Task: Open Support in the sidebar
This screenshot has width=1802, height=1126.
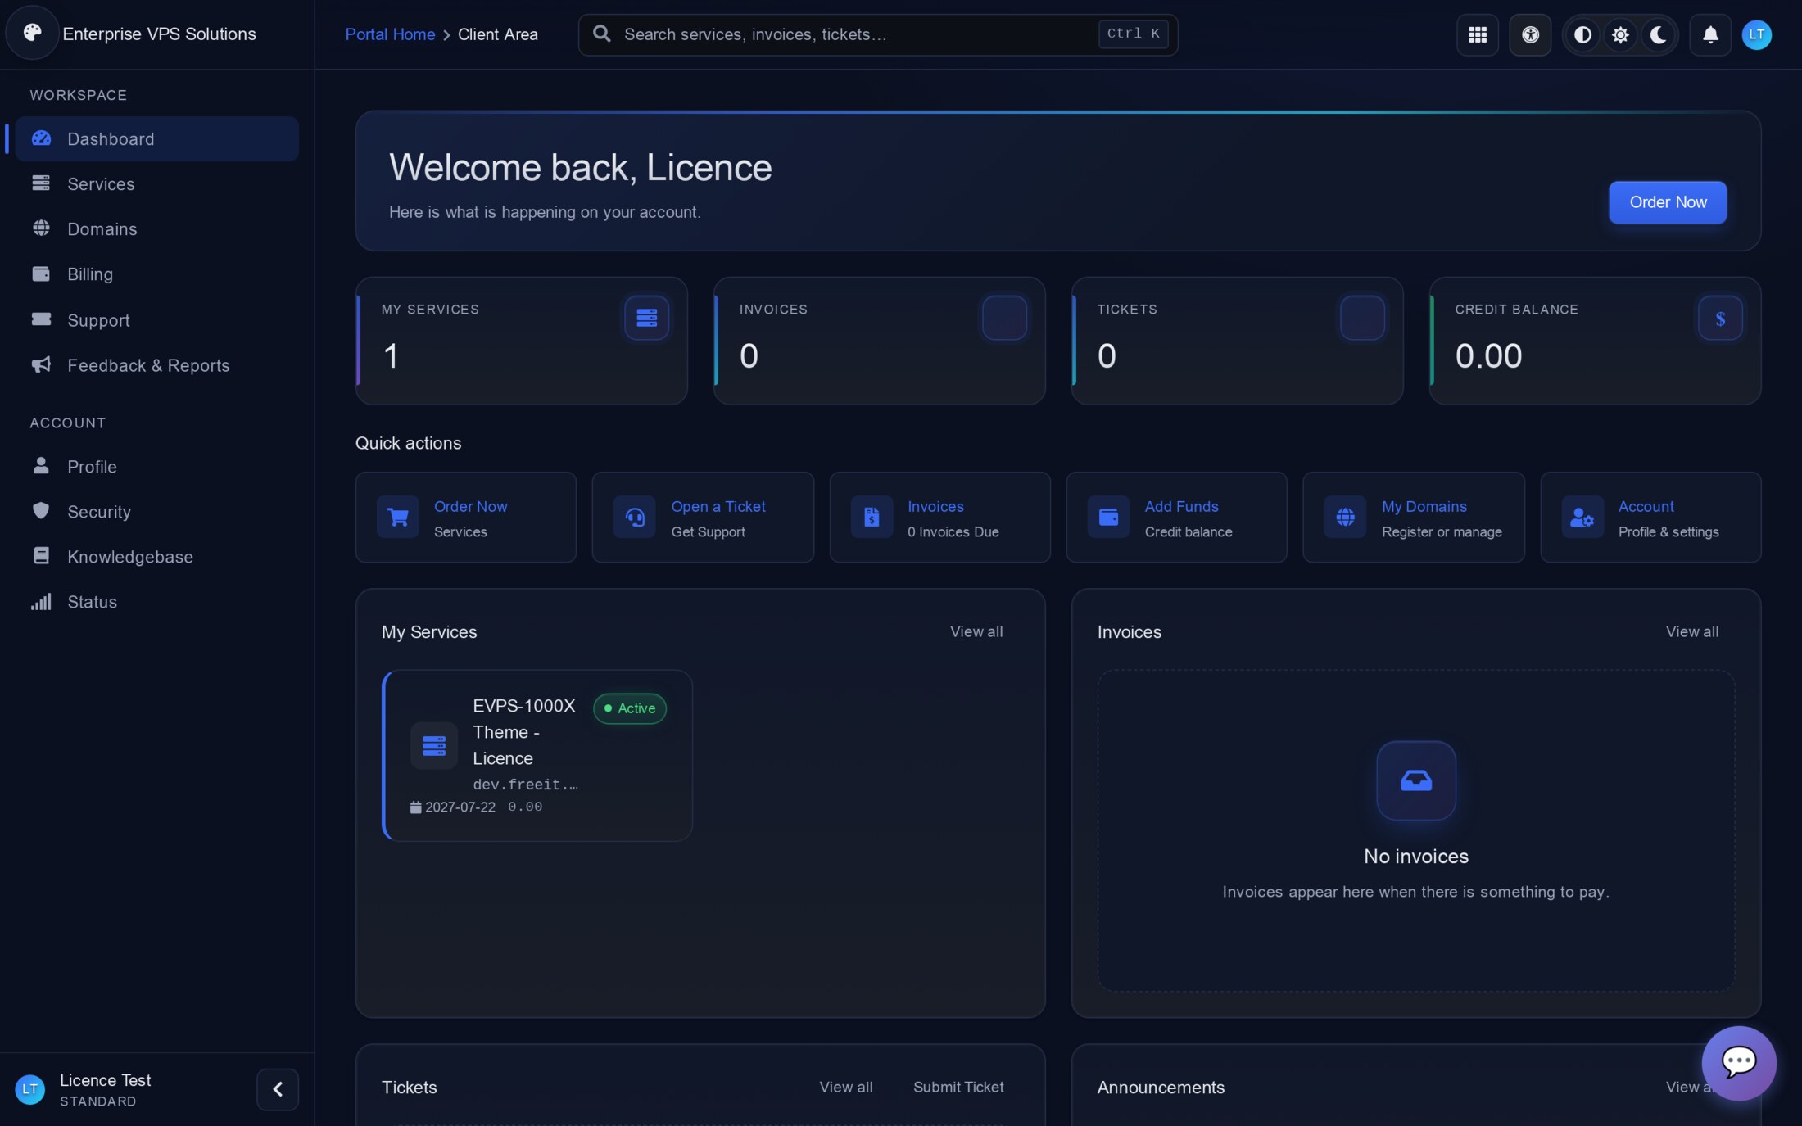Action: (x=157, y=320)
